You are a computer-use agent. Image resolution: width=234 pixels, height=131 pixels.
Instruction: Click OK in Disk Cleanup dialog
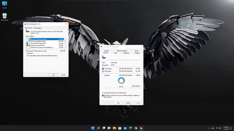click(x=53, y=75)
